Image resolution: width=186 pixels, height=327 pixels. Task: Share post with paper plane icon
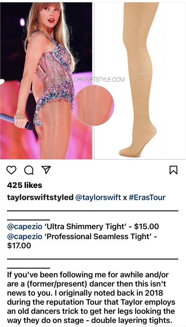[46, 170]
